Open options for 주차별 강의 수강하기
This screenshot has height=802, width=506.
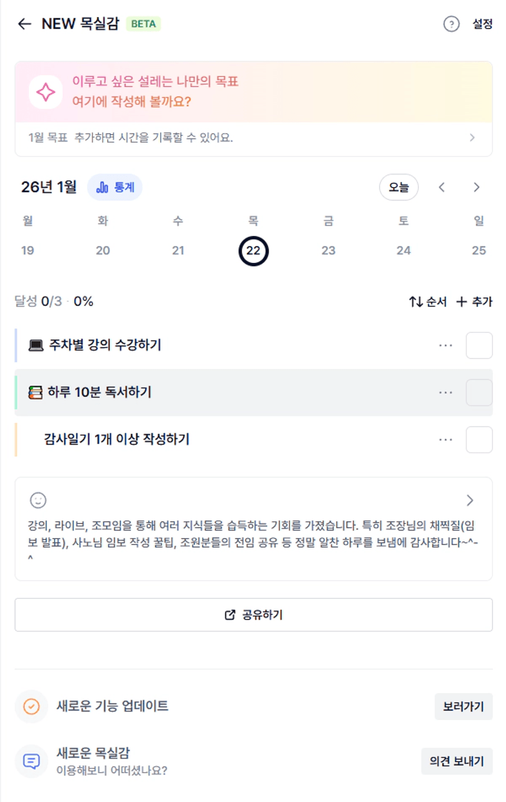pos(445,346)
